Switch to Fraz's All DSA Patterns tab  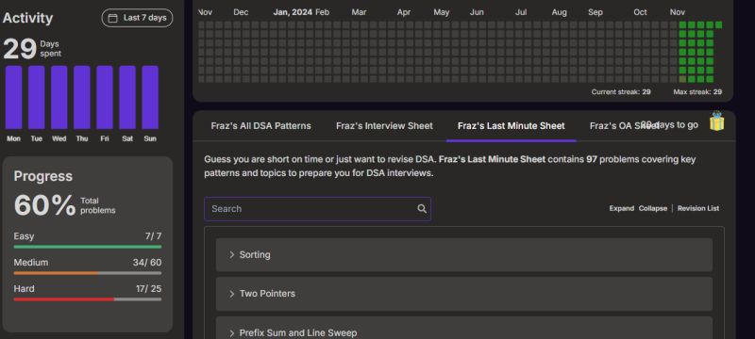[261, 126]
